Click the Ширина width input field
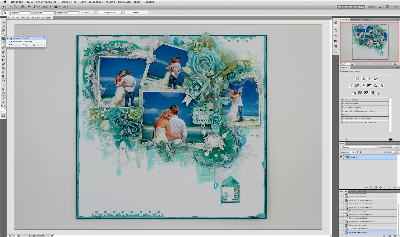 coord(25,13)
